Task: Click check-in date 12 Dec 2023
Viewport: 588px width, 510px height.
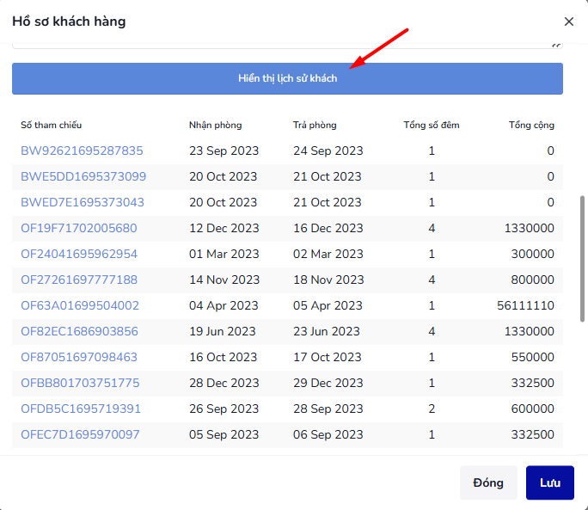Action: coord(224,228)
